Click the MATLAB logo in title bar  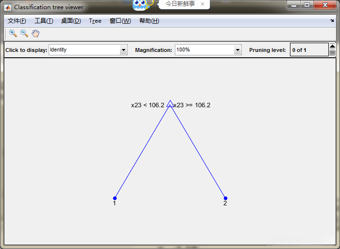[x=8, y=7]
